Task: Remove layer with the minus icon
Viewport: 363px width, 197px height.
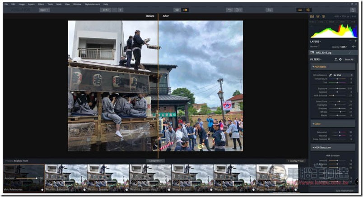Action: 350,41
